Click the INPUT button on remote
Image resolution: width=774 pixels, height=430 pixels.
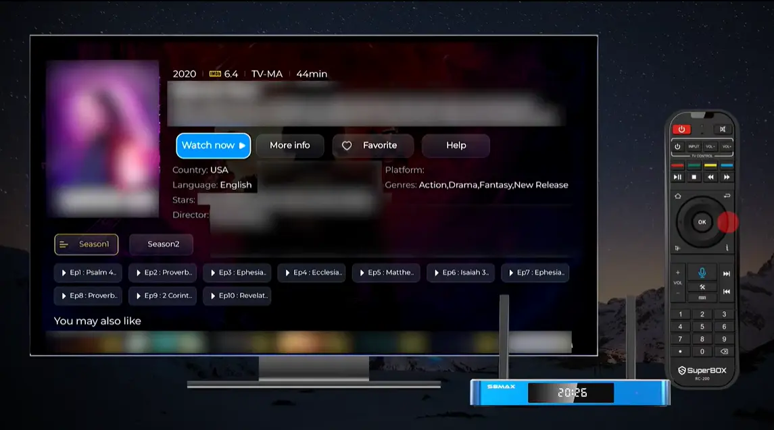(694, 146)
